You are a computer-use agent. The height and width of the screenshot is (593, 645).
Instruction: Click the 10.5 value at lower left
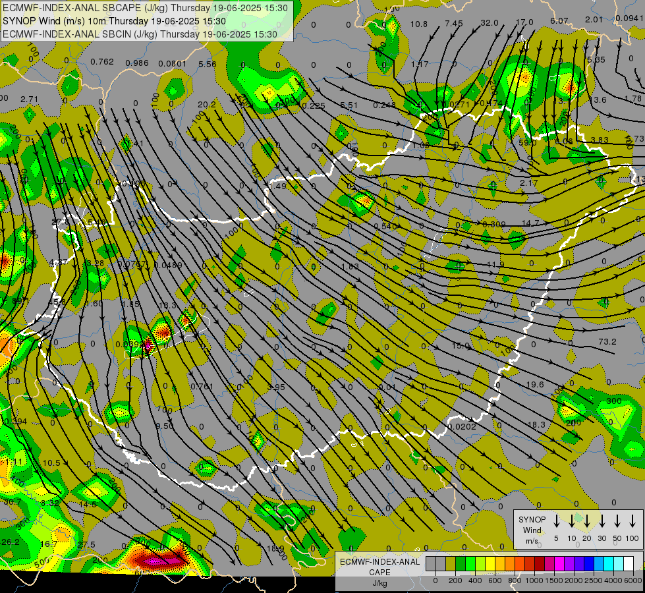tap(51, 463)
